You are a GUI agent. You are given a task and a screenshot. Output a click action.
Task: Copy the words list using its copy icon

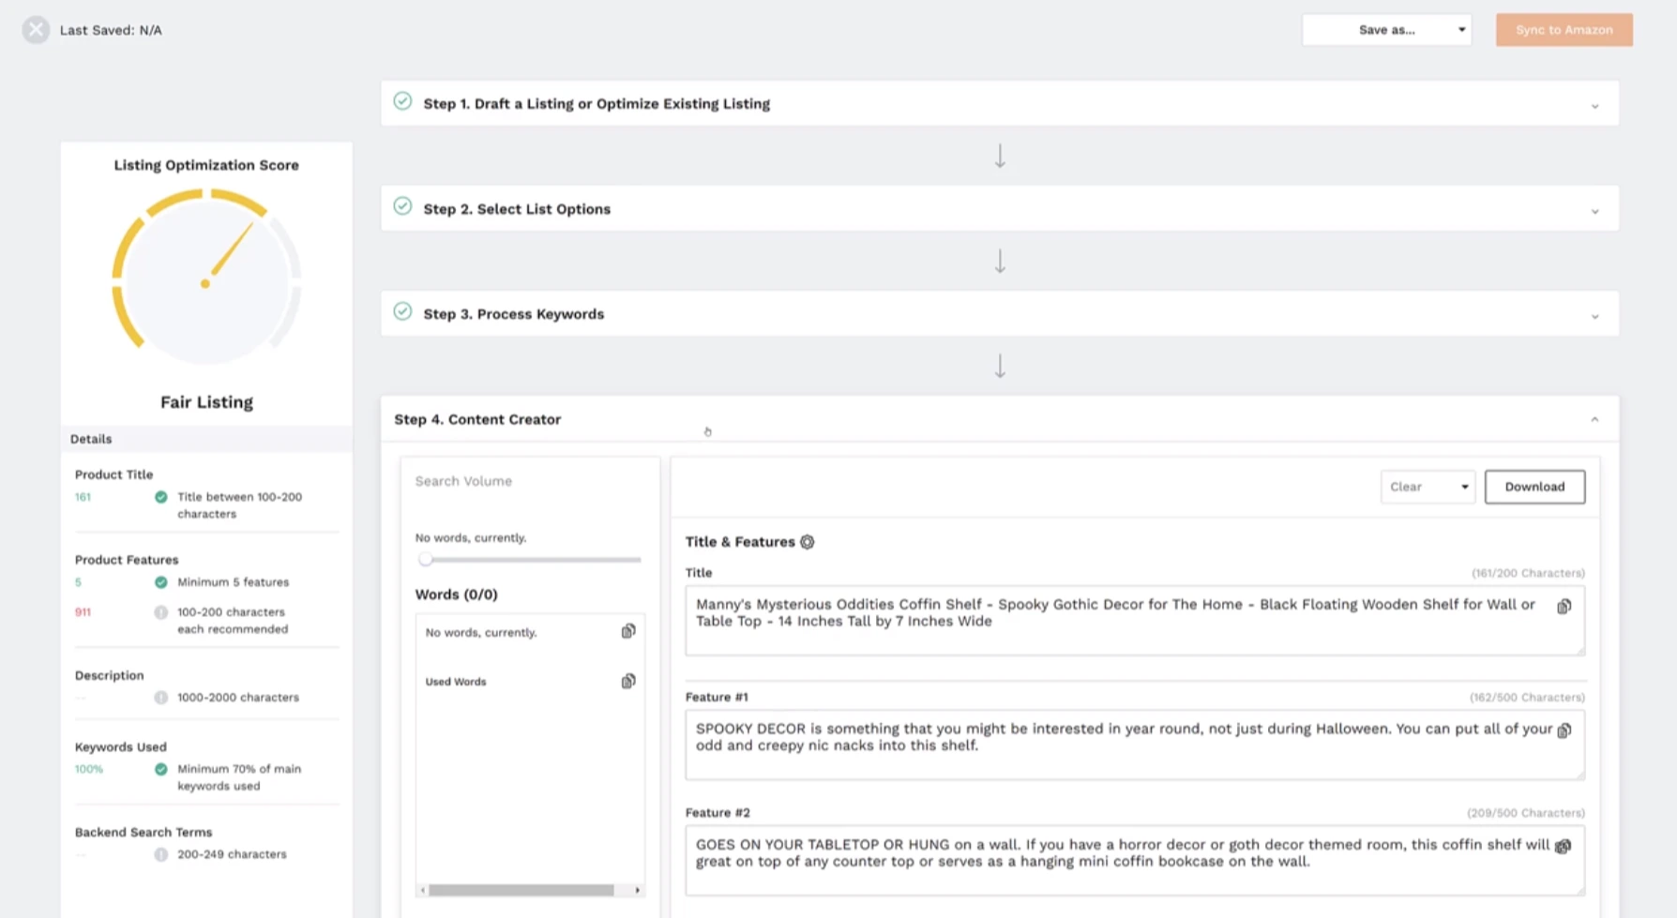(627, 631)
